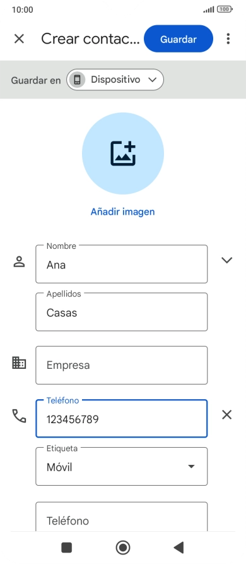Image resolution: width=246 pixels, height=564 pixels.
Task: Tap the Android back navigation button
Action: tap(179, 548)
